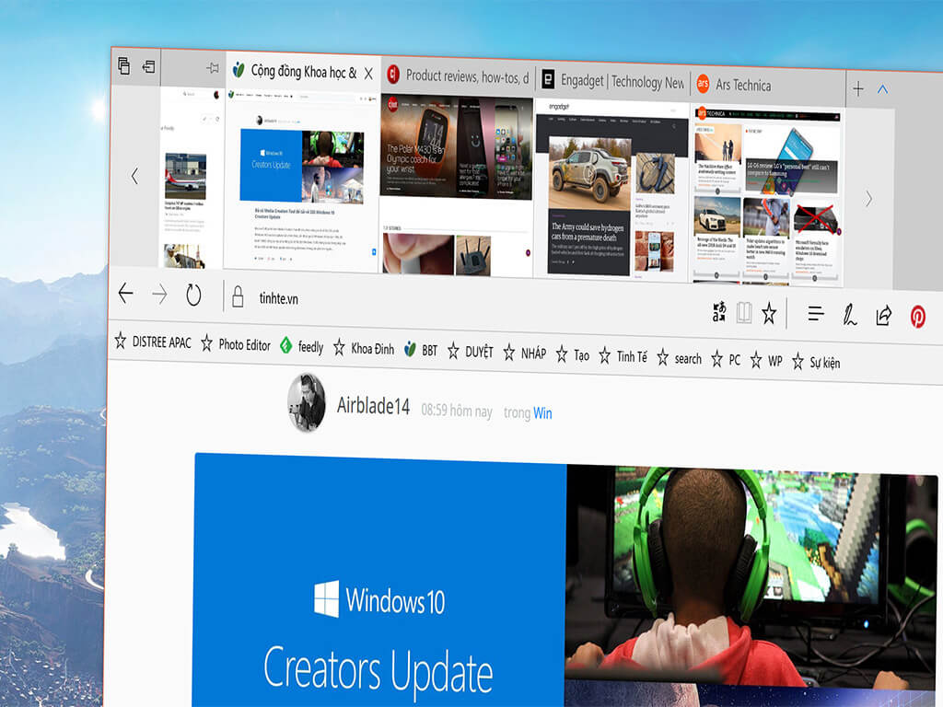Open the Tinh Tế favorite
The image size is (943, 707).
click(623, 356)
